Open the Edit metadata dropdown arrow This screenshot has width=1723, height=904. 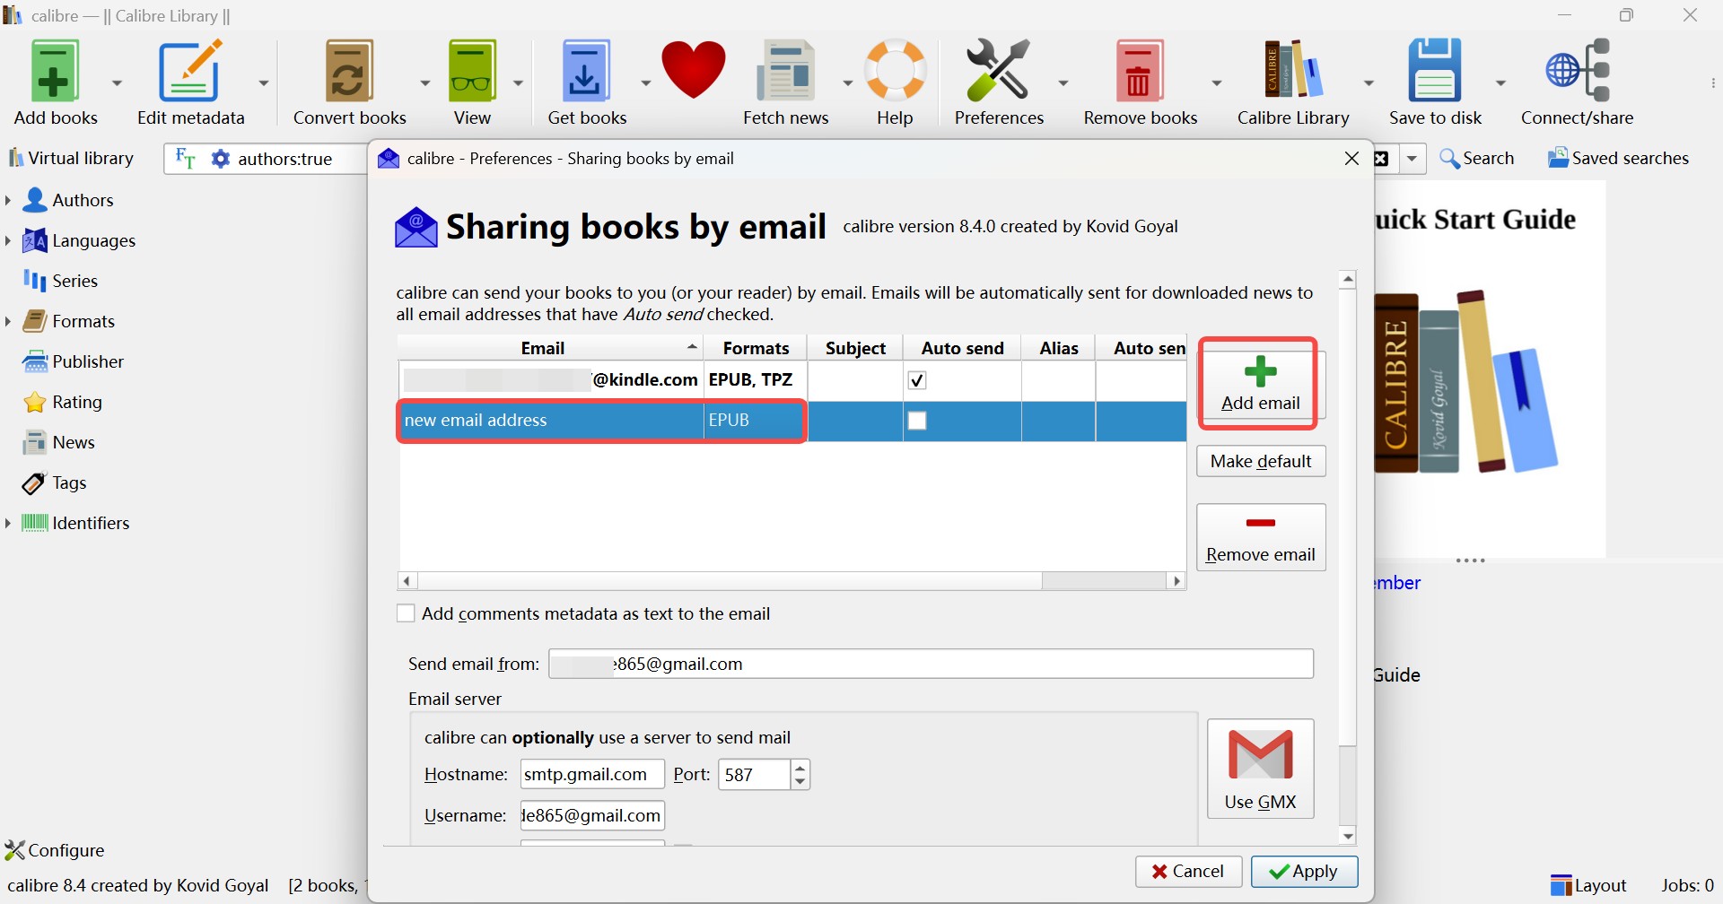[265, 83]
